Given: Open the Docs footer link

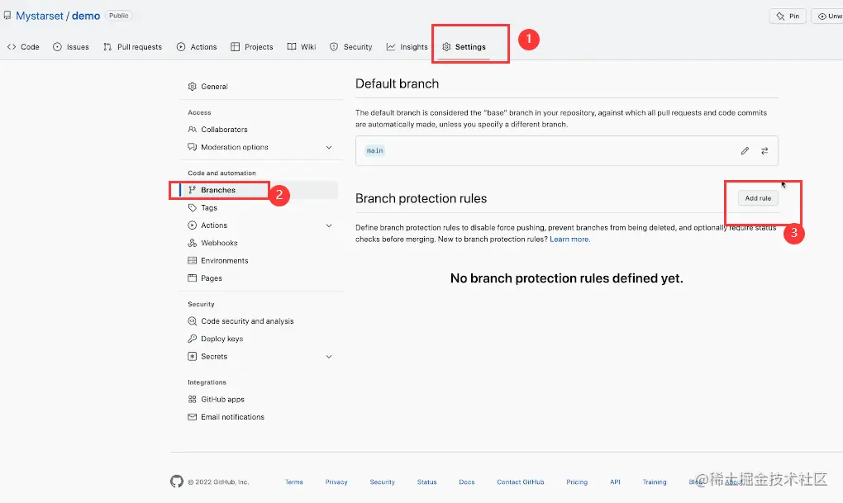Looking at the screenshot, I should (x=467, y=482).
